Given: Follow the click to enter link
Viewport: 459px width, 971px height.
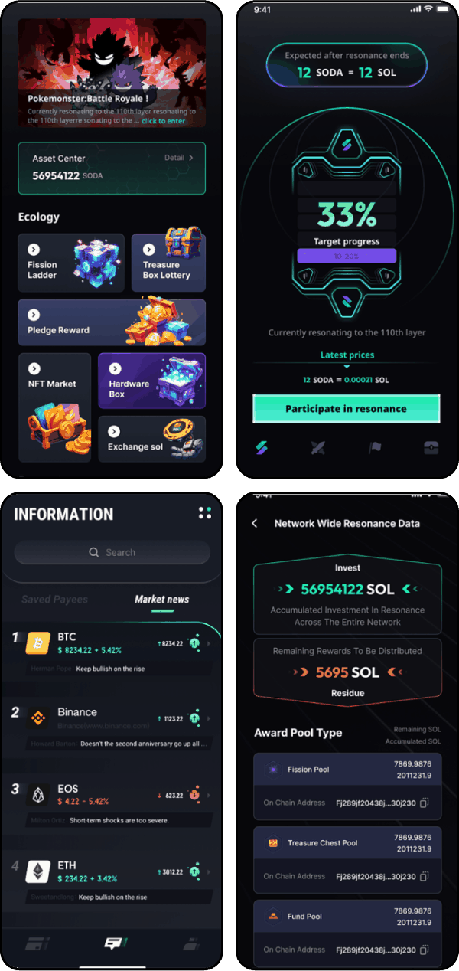Looking at the screenshot, I should pos(163,121).
